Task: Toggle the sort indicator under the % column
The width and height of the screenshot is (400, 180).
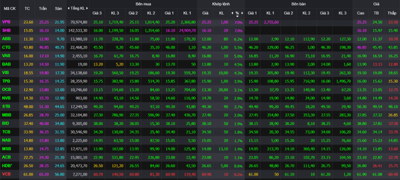Action: [237, 16]
